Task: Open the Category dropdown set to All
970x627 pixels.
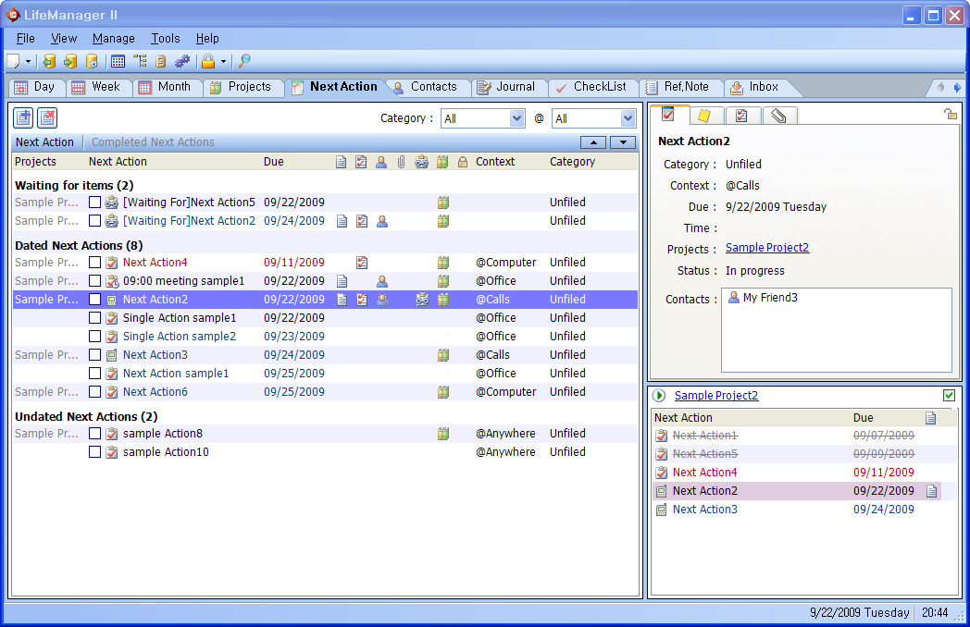Action: click(483, 118)
